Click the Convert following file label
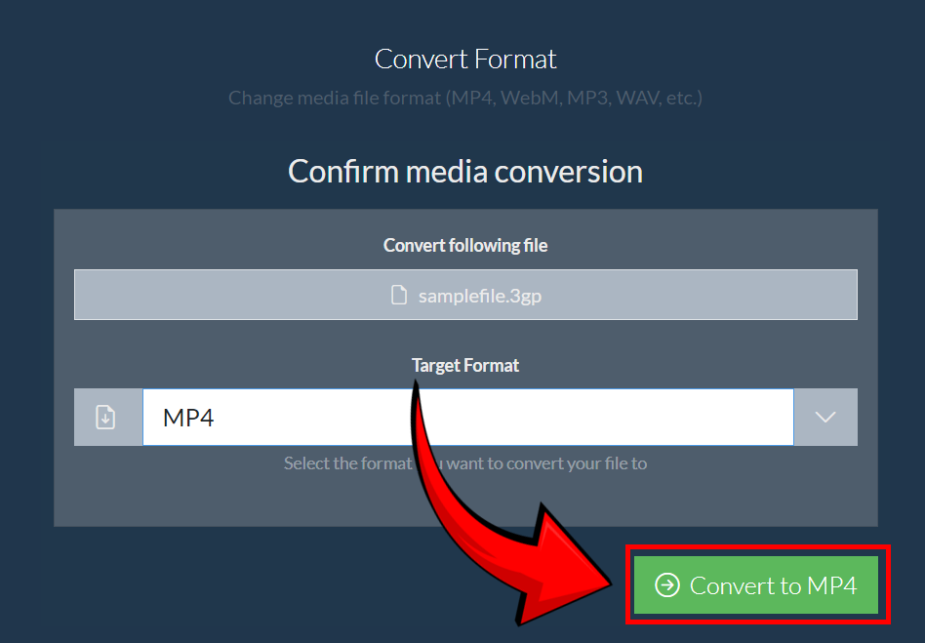The height and width of the screenshot is (643, 925). pyautogui.click(x=465, y=245)
